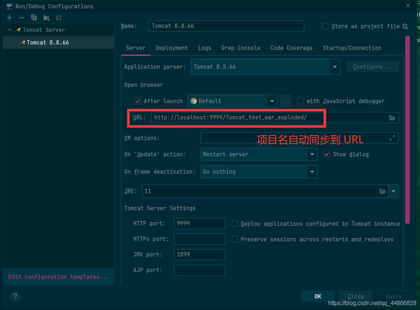Collapse the Tomcat Server tree node
Viewport: 420px width, 310px height.
(x=10, y=30)
